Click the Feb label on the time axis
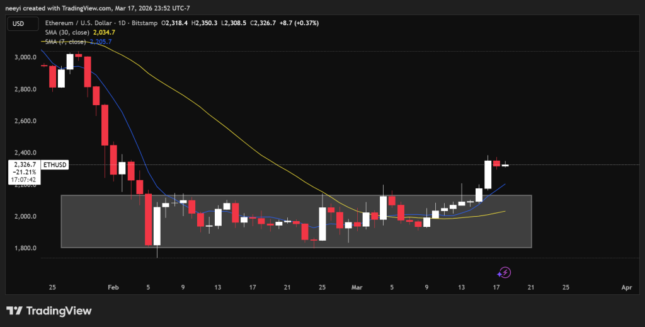Viewport: 645px width, 327px height. (113, 287)
